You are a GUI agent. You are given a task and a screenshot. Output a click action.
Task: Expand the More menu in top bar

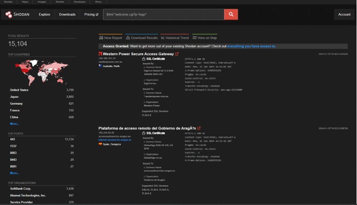click(99, 2)
